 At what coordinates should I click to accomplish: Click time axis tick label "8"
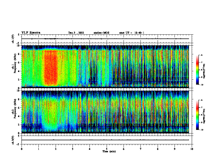point(158,149)
